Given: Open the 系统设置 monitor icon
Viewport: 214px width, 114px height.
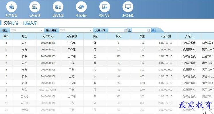Looking at the screenshot, I should (x=128, y=7).
